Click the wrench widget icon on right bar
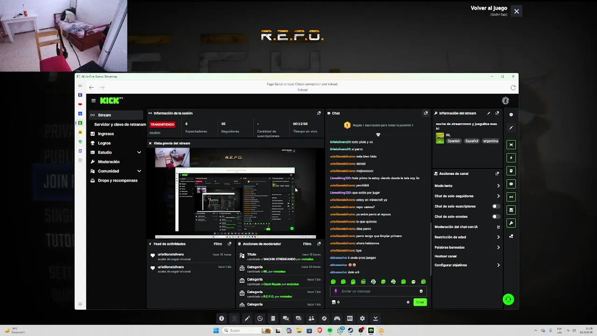 (x=511, y=223)
